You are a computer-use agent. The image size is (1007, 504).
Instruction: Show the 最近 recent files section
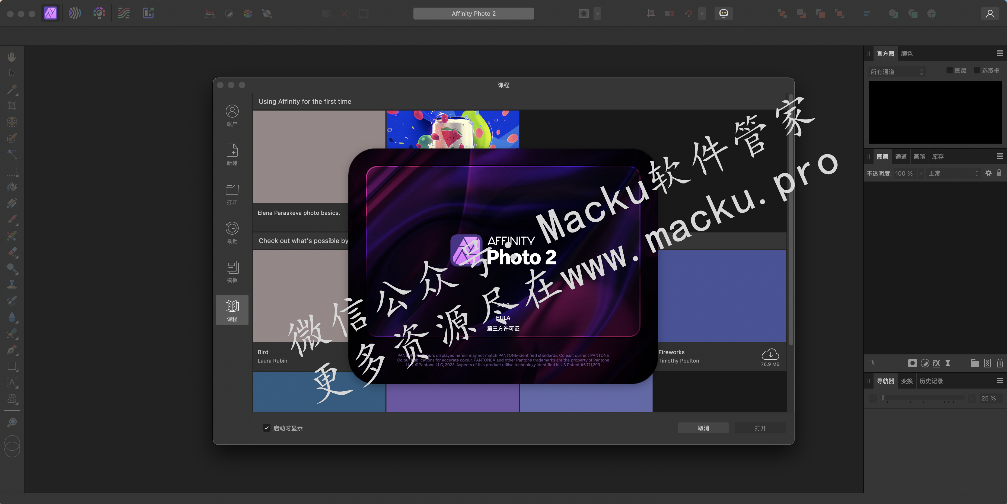point(232,233)
